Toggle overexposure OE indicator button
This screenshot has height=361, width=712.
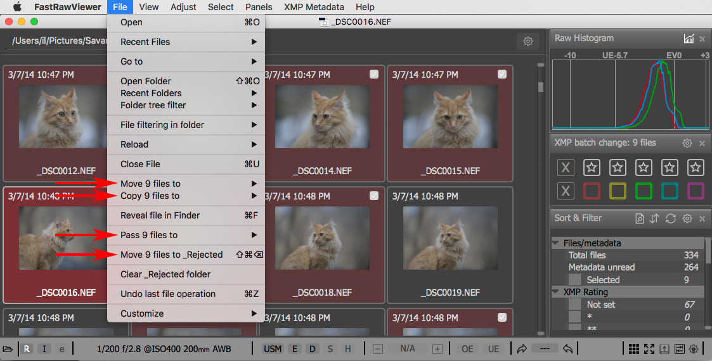(x=467, y=349)
